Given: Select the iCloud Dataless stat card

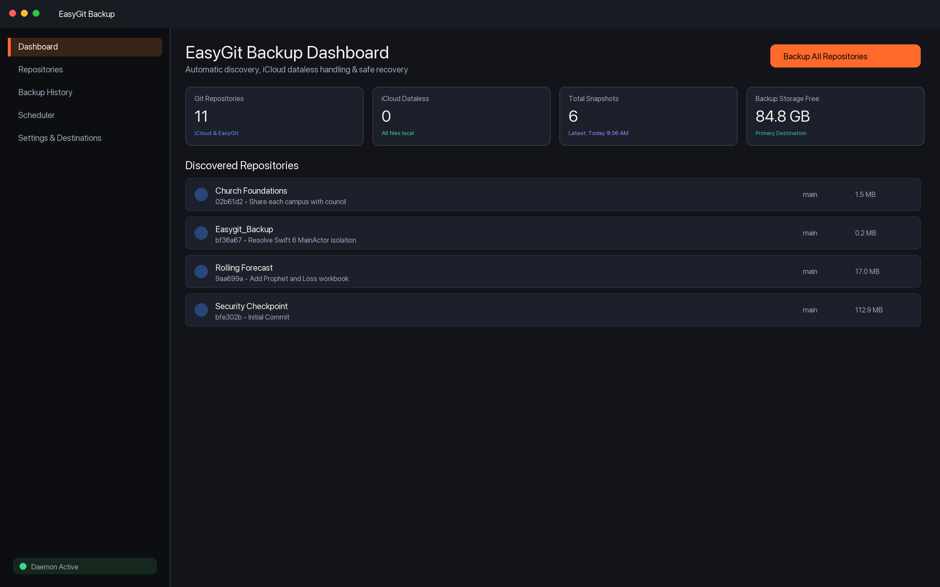Looking at the screenshot, I should coord(461,116).
